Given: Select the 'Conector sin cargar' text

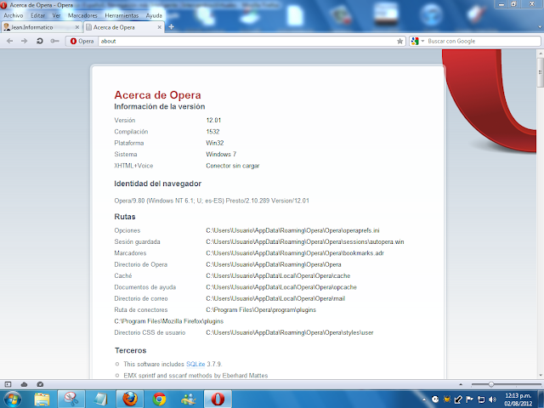Looking at the screenshot, I should (232, 166).
